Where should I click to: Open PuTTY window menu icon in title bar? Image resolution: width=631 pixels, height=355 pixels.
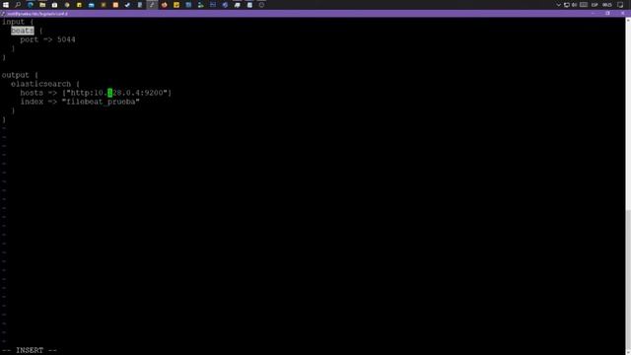pyautogui.click(x=3, y=13)
